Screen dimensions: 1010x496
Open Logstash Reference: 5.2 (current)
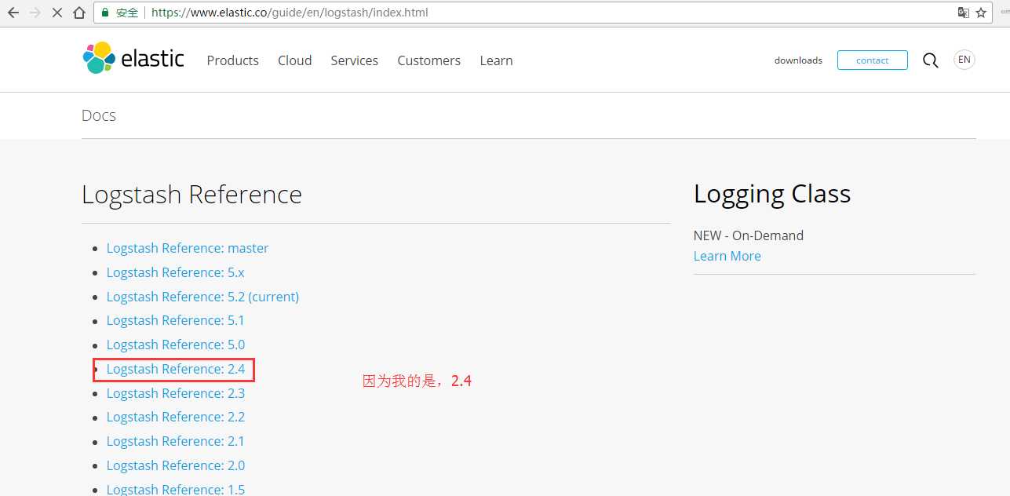[x=203, y=297]
